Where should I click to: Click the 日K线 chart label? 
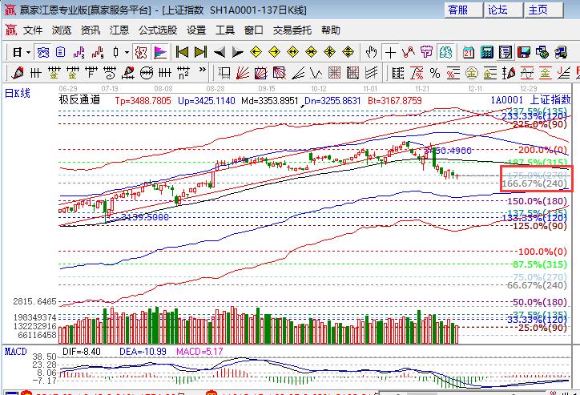point(18,94)
